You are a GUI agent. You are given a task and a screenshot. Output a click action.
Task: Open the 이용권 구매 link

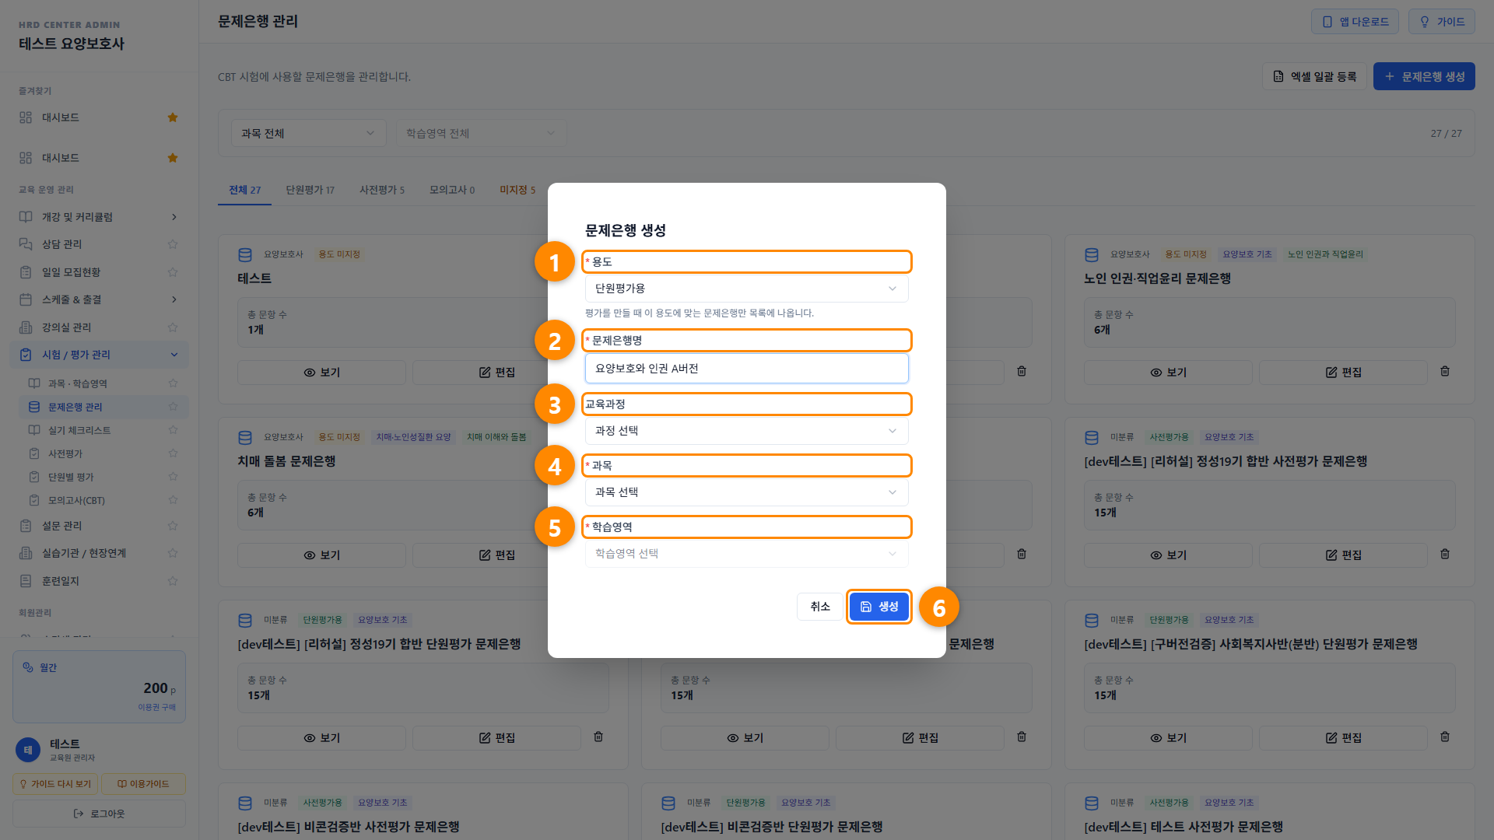click(156, 707)
